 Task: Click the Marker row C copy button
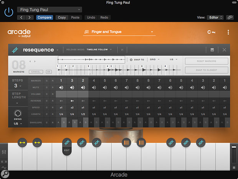point(47,81)
